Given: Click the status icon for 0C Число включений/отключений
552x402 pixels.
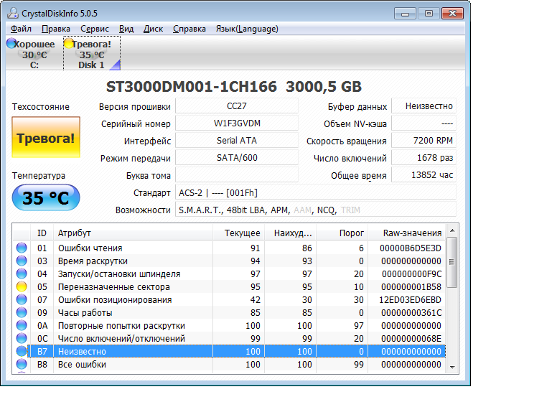Looking at the screenshot, I should pyautogui.click(x=22, y=338).
